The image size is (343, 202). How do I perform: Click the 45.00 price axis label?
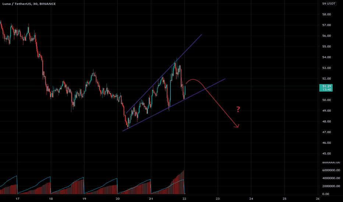pyautogui.click(x=326, y=154)
